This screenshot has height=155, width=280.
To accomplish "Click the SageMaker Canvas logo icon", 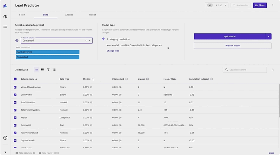I will 5,6.
